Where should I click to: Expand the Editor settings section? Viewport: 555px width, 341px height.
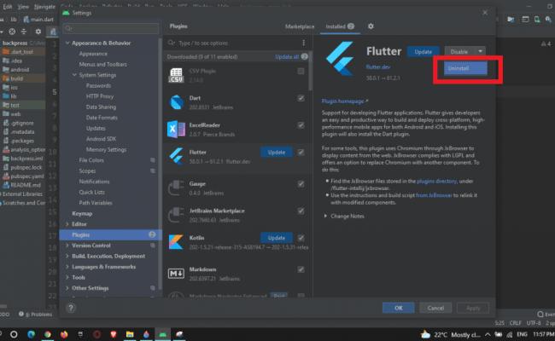point(67,224)
